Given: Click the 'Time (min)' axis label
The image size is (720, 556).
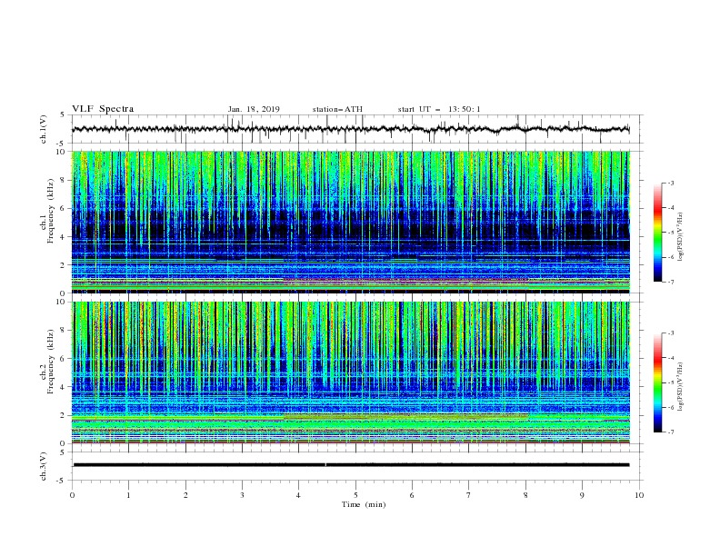Looking at the screenshot, I should coord(364,504).
